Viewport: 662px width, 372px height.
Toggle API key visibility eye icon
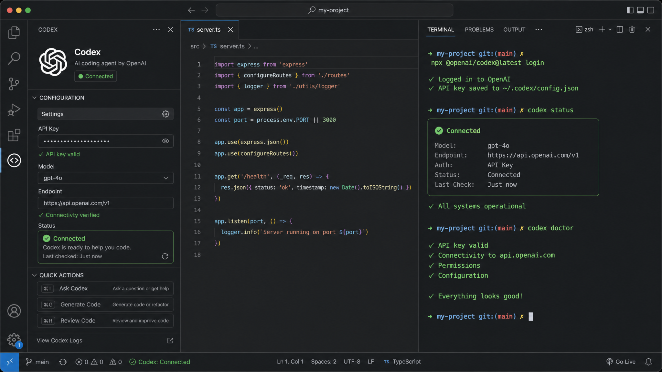(x=165, y=141)
